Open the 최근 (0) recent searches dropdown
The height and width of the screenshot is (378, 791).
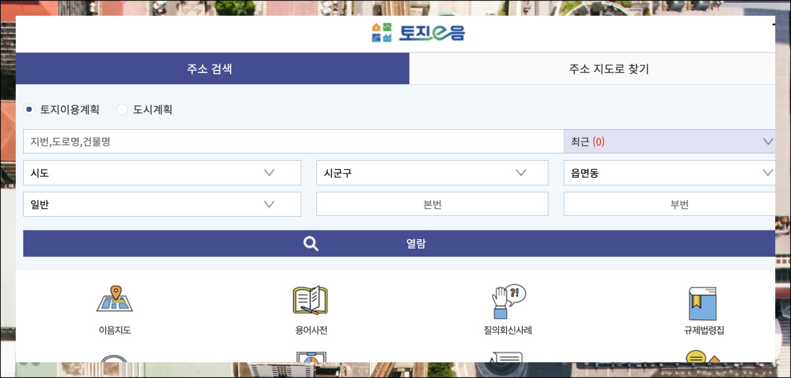pos(669,141)
